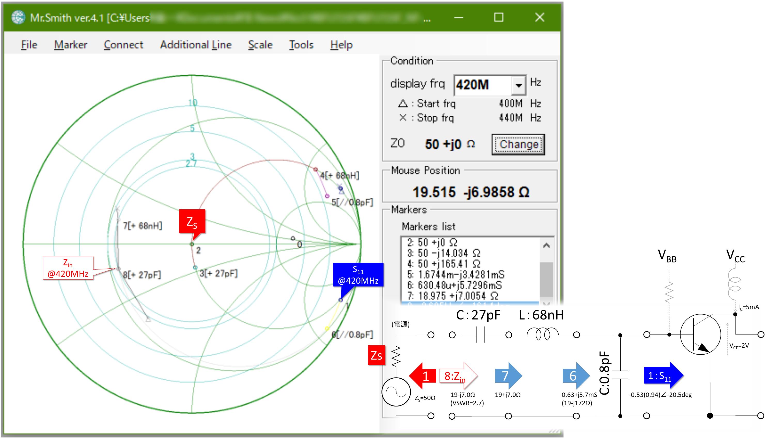Image resolution: width=781 pixels, height=439 pixels.
Task: Click the Mouse Position readout value
Action: pos(471,192)
